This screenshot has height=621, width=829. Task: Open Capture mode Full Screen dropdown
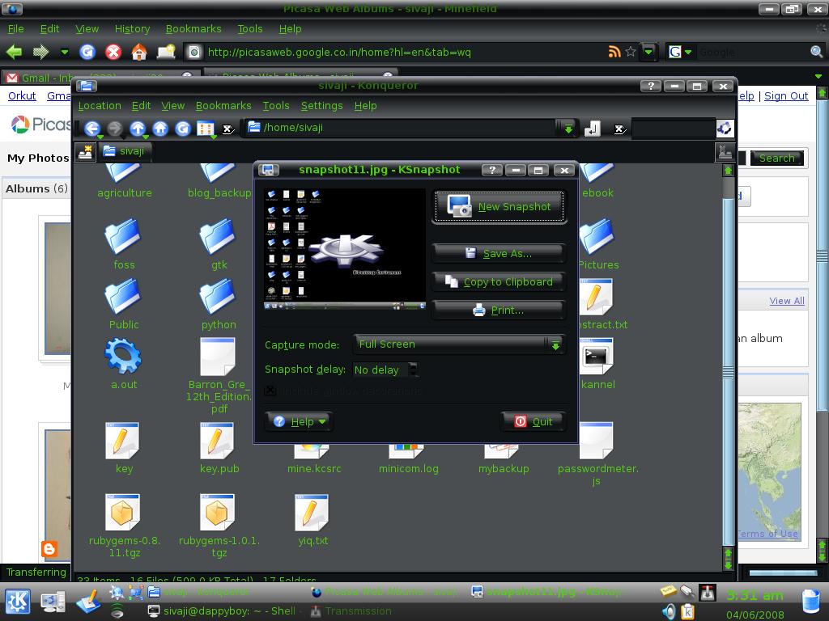459,344
